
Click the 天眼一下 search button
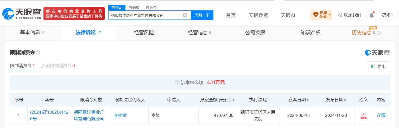pyautogui.click(x=202, y=15)
